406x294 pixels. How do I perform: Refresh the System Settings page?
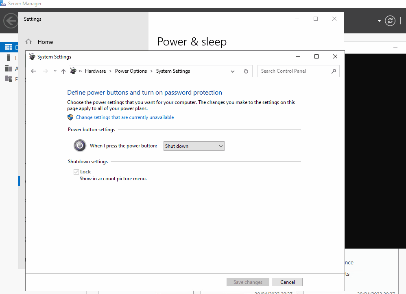[x=246, y=71]
